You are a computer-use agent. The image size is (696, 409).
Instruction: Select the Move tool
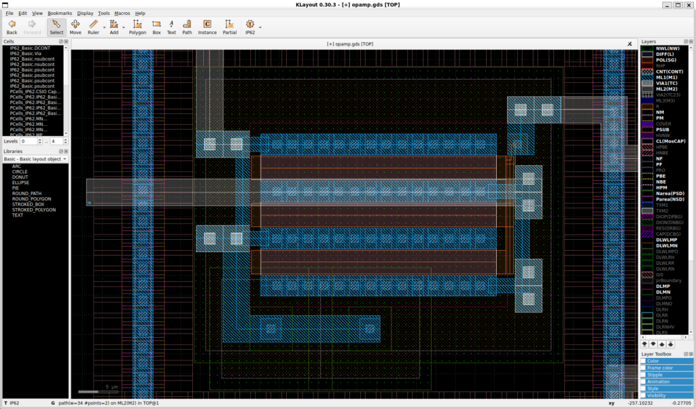tap(75, 26)
